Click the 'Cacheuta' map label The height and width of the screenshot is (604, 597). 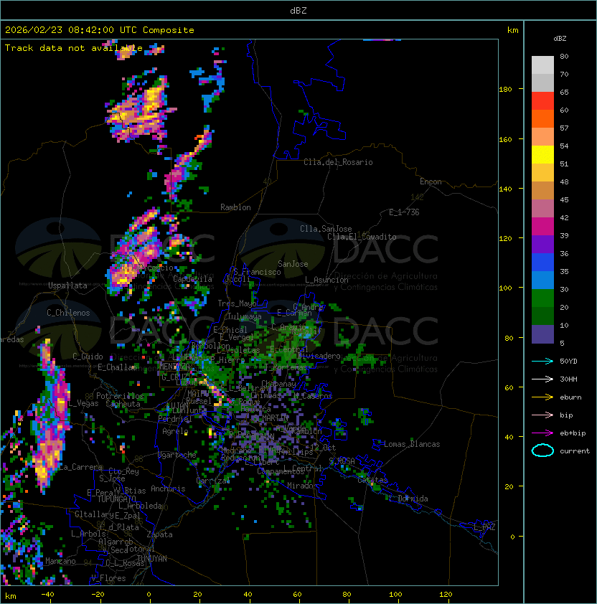click(x=123, y=404)
